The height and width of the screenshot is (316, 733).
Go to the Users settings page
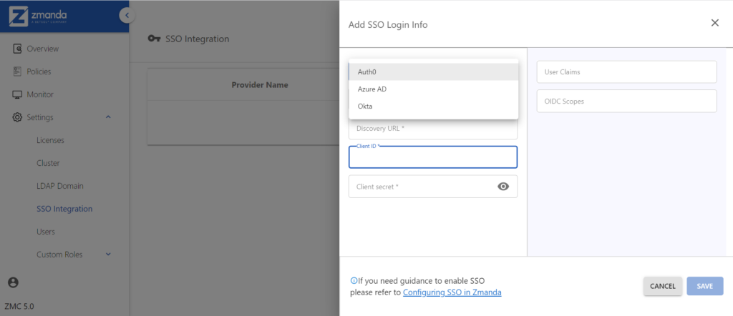point(46,232)
